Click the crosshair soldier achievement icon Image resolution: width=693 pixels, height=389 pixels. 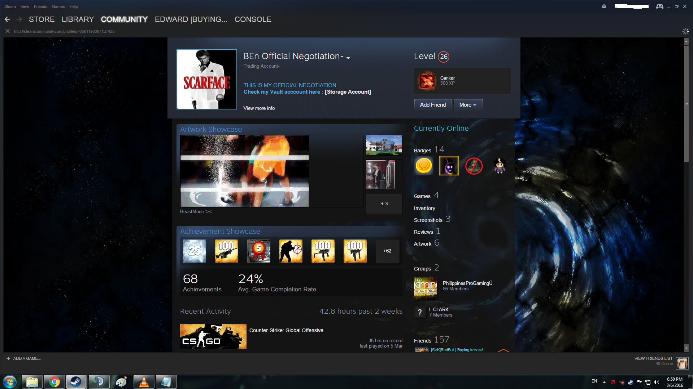click(291, 251)
